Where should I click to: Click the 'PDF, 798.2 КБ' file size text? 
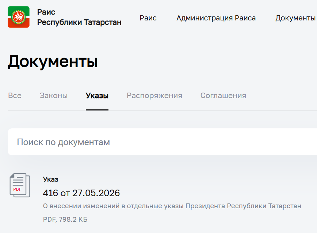(x=65, y=220)
